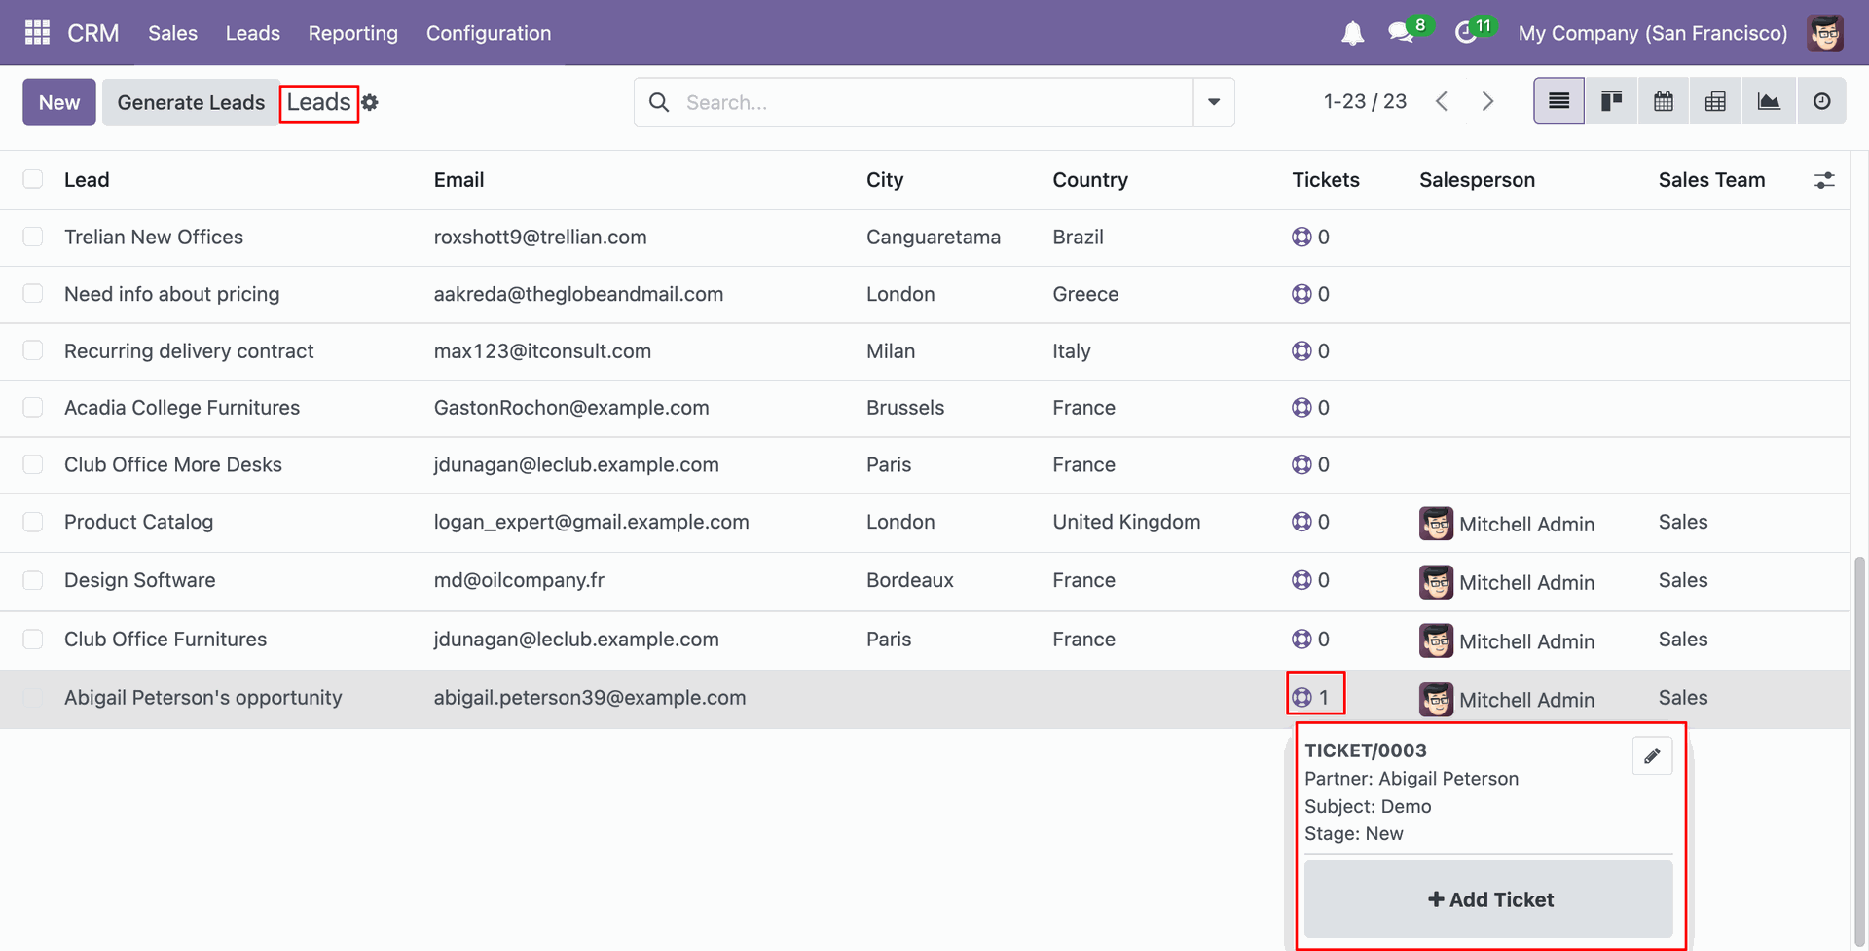The width and height of the screenshot is (1869, 951).
Task: Switch to Pivot table view
Action: click(x=1715, y=101)
